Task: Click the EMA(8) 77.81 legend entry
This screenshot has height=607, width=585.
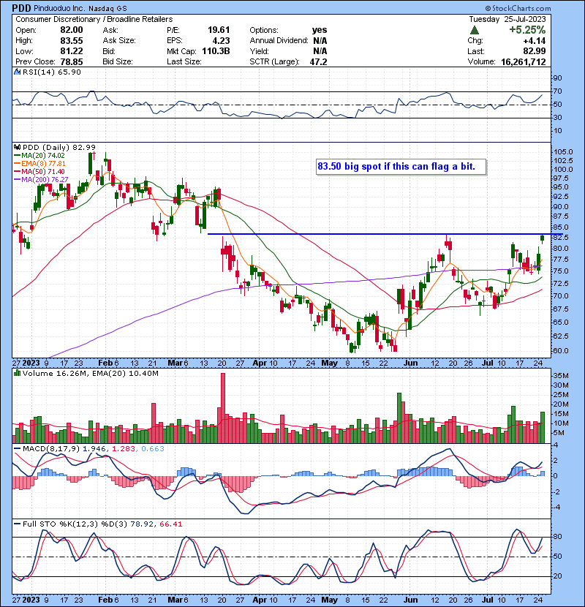Action: [40, 164]
